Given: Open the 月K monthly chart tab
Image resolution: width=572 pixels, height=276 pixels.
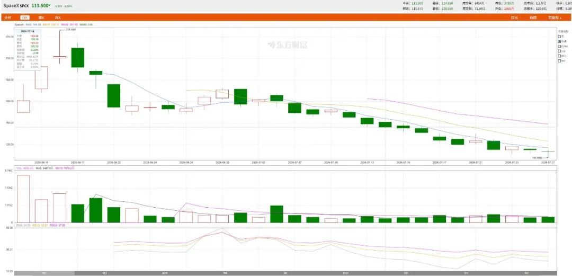Looking at the screenshot, I should point(58,17).
